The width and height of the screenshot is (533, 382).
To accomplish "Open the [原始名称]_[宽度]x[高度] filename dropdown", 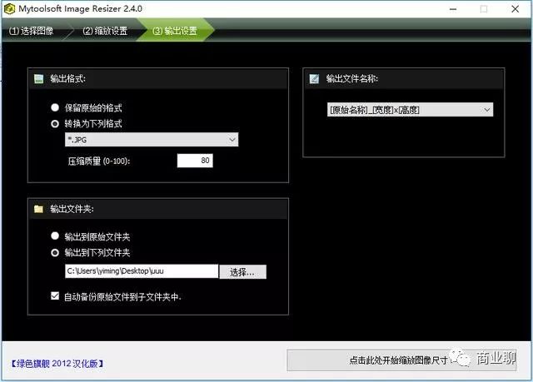I will point(410,110).
